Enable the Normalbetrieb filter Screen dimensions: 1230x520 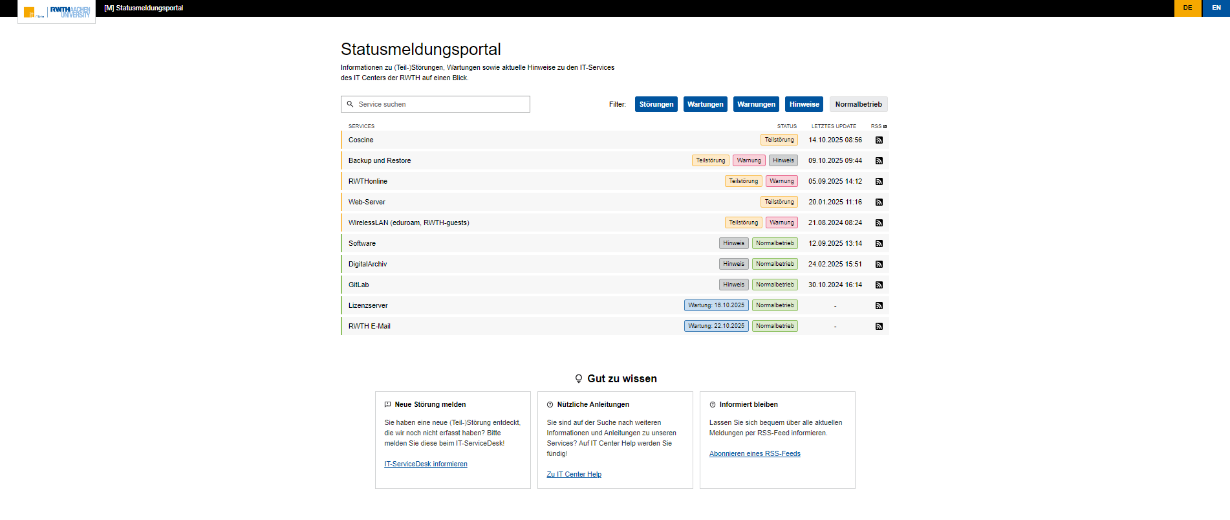pyautogui.click(x=858, y=104)
